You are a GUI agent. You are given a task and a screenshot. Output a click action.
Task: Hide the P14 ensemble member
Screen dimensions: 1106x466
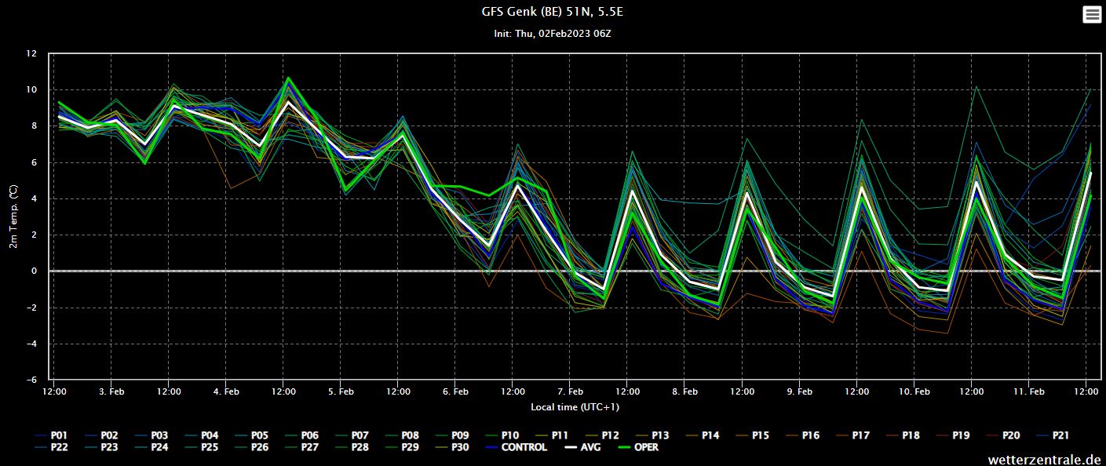click(703, 435)
